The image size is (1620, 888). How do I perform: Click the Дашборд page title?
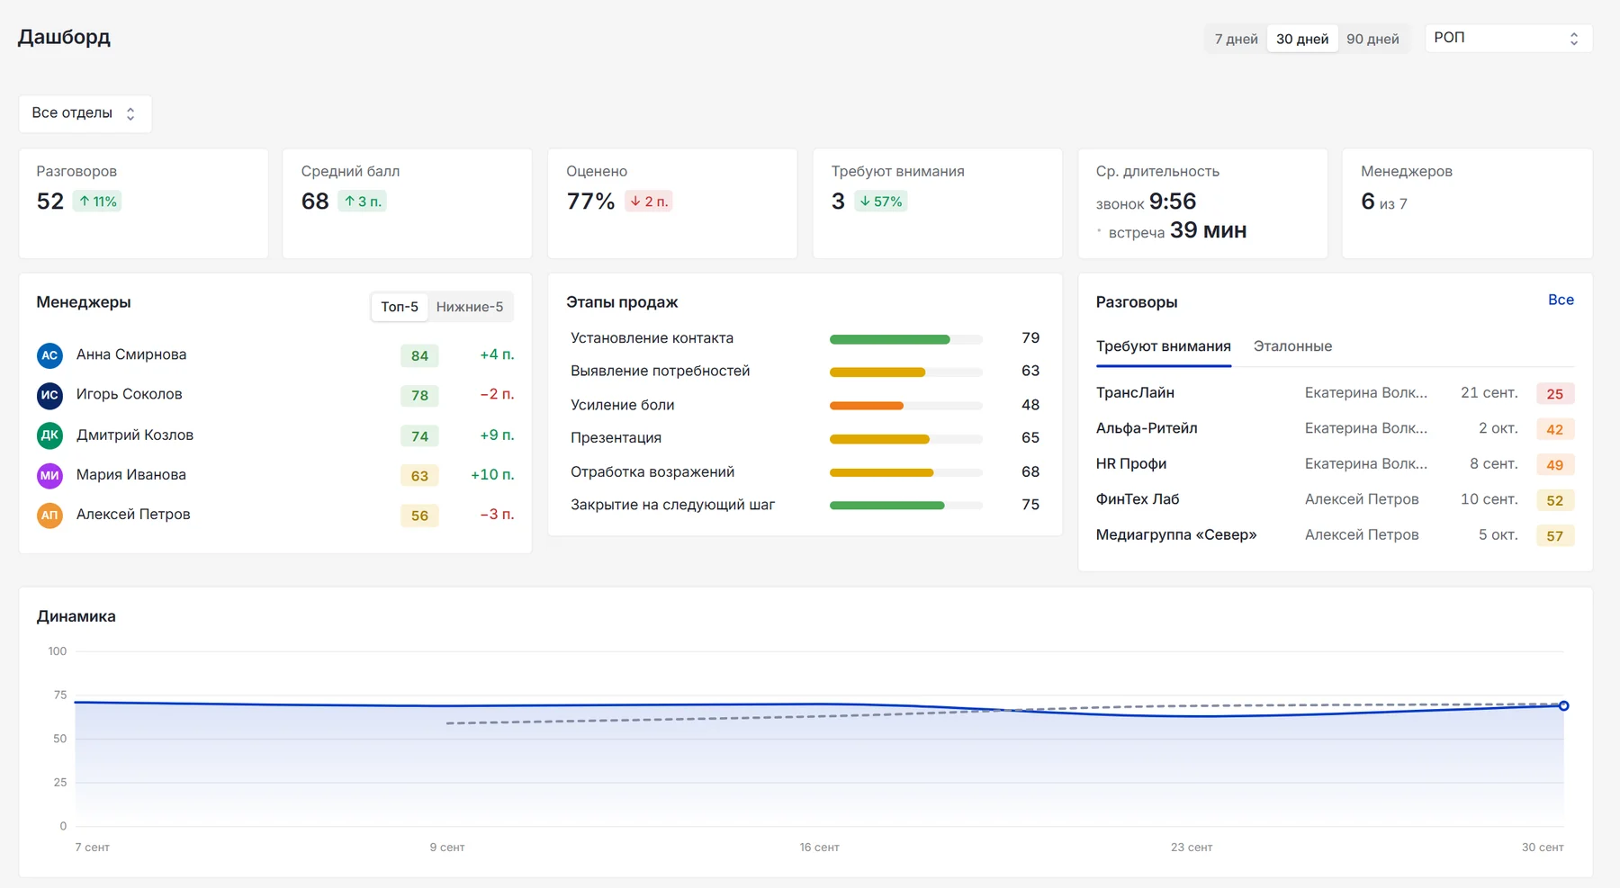[64, 38]
